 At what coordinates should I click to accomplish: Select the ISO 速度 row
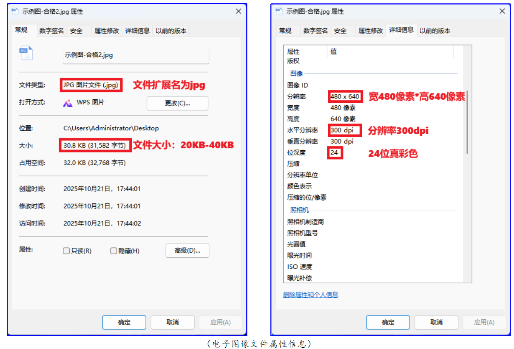tap(374, 267)
